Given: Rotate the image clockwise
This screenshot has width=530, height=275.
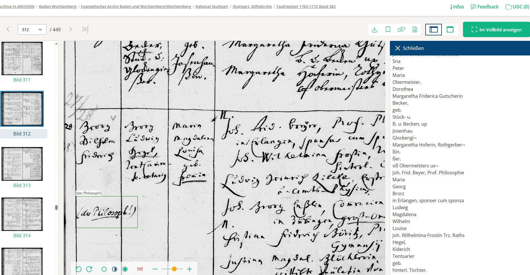Looking at the screenshot, I should pyautogui.click(x=89, y=269).
